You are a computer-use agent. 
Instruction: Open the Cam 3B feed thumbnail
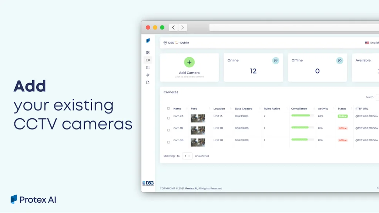point(198,142)
